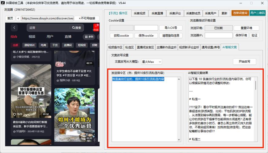Click the 清理登陆信息 button

click(171, 35)
